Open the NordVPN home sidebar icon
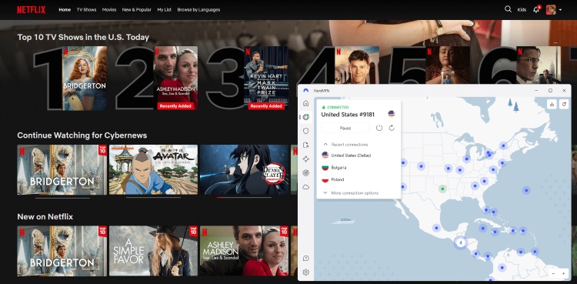 305,103
